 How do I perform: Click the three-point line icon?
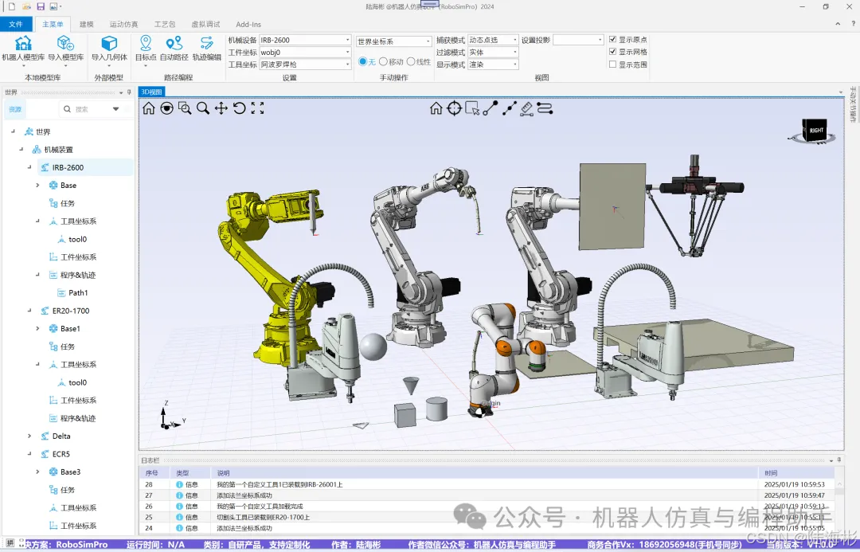509,108
